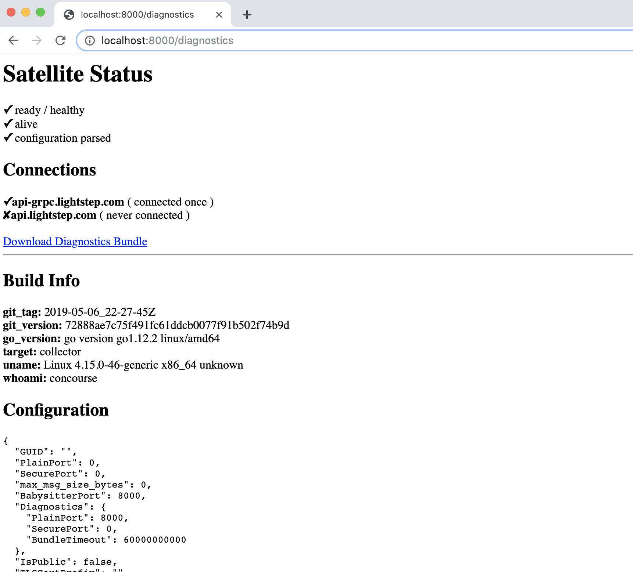This screenshot has height=572, width=633.
Task: Click the green maximize window button
Action: 40,12
